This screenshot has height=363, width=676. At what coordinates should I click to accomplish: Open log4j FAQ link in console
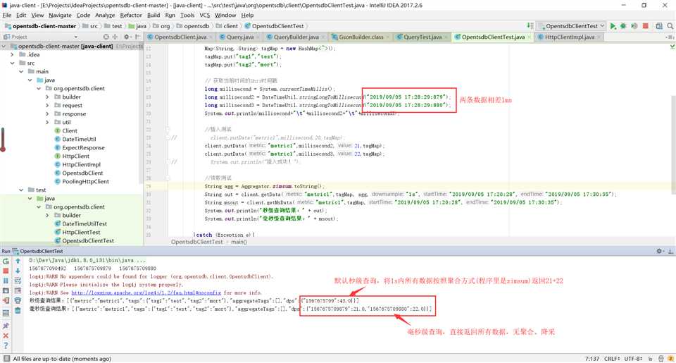[146, 293]
